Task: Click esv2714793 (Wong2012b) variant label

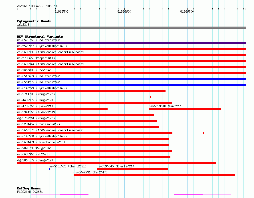Action: tap(36, 94)
